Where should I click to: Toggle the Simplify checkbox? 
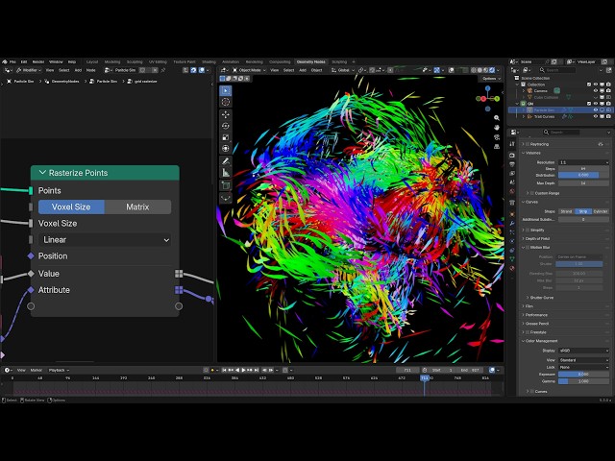(x=528, y=230)
